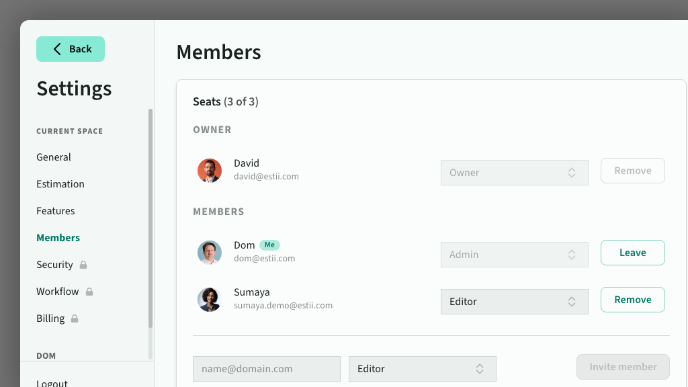Screen dimensions: 688x387
Task: Go back using the Back button
Action: coord(71,49)
